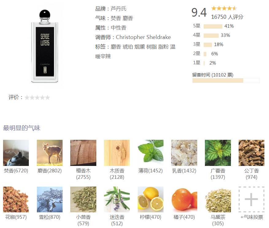Viewport: 269px width, 228px height.
Task: Rate with the third empty star under 评价
Action: [37, 98]
